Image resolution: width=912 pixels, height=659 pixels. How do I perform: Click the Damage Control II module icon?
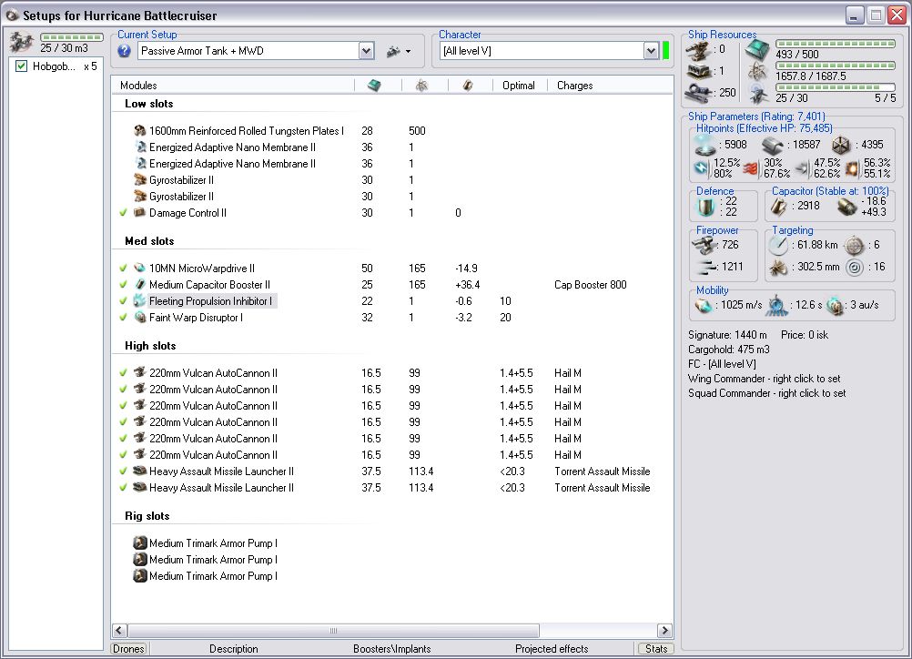tap(140, 213)
